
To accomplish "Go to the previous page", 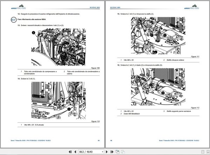I will (75, 152).
